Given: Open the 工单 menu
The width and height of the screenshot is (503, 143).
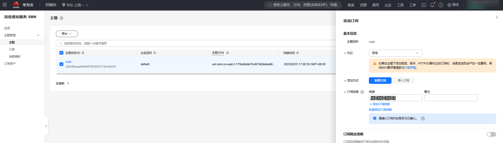Looking at the screenshot, I should coord(413,5).
